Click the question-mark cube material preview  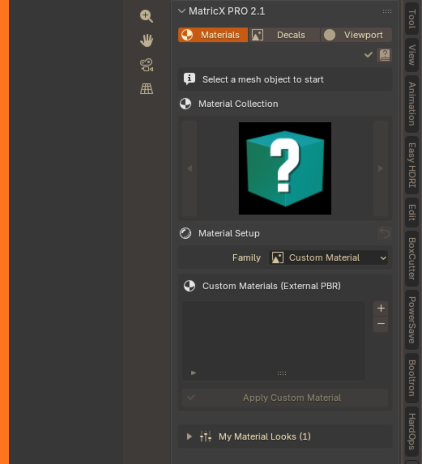pyautogui.click(x=285, y=168)
